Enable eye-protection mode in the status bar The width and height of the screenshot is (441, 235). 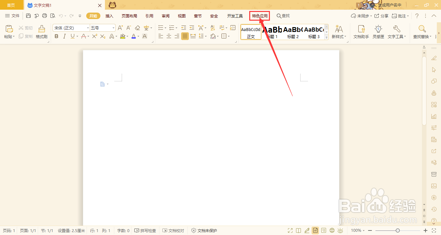[340, 230]
